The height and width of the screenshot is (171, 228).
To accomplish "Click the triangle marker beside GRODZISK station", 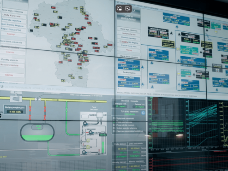I will point(143,67).
